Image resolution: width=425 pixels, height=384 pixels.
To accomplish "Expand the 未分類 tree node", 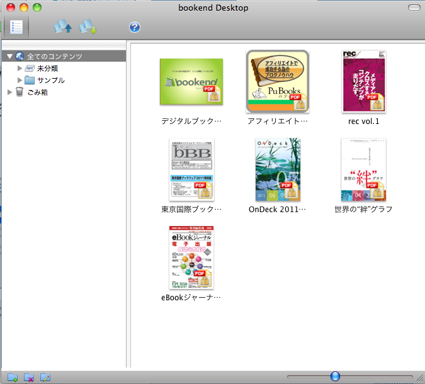I will tap(20, 68).
